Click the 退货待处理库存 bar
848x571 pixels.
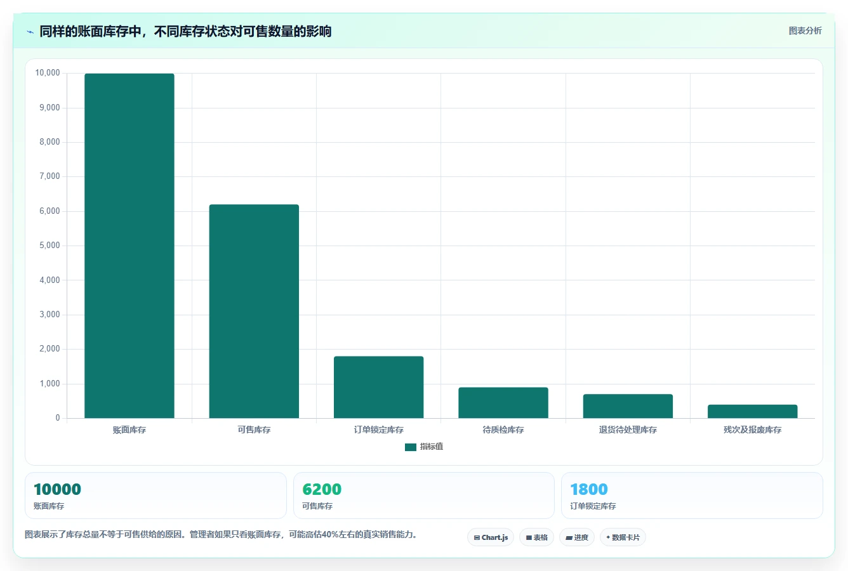click(628, 406)
